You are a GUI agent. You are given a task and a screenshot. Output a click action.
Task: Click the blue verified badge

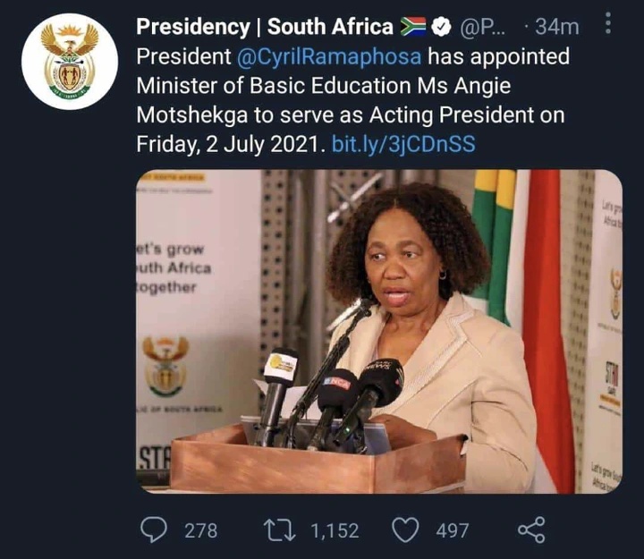(x=441, y=27)
